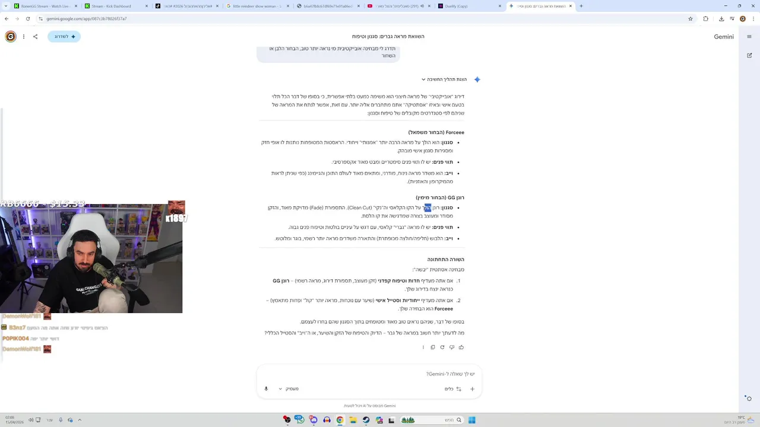Viewport: 760px width, 427px height.
Task: Close the Duelify (Copy) tab
Action: [500, 6]
